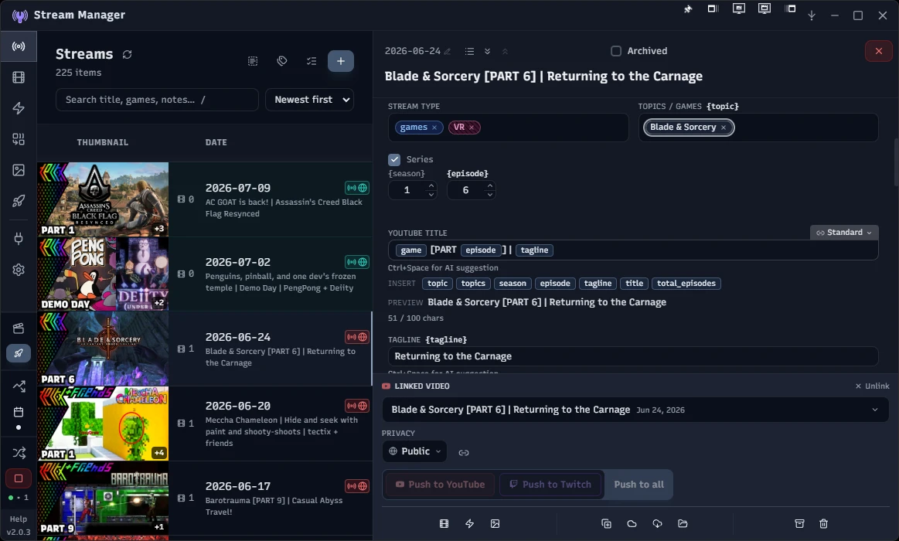
Task: Click the checklist icon above streams list
Action: pyautogui.click(x=312, y=61)
